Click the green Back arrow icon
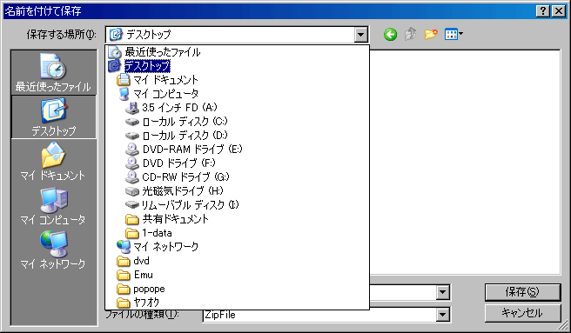The height and width of the screenshot is (333, 571). pos(390,35)
